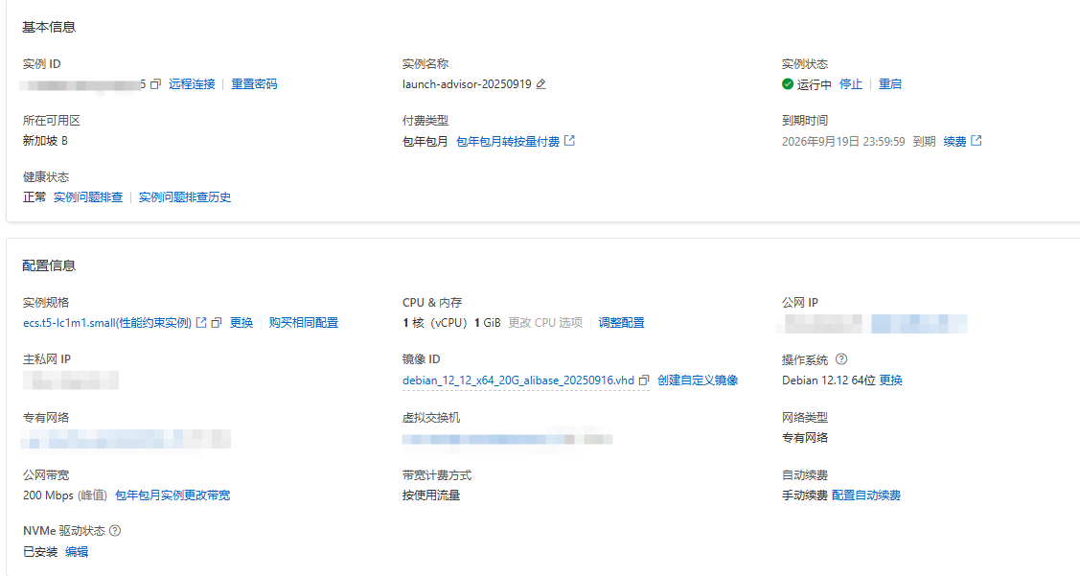Open the instance spec external-link icon

[201, 323]
